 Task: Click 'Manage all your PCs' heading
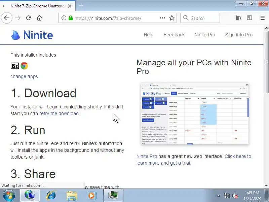click(x=194, y=67)
